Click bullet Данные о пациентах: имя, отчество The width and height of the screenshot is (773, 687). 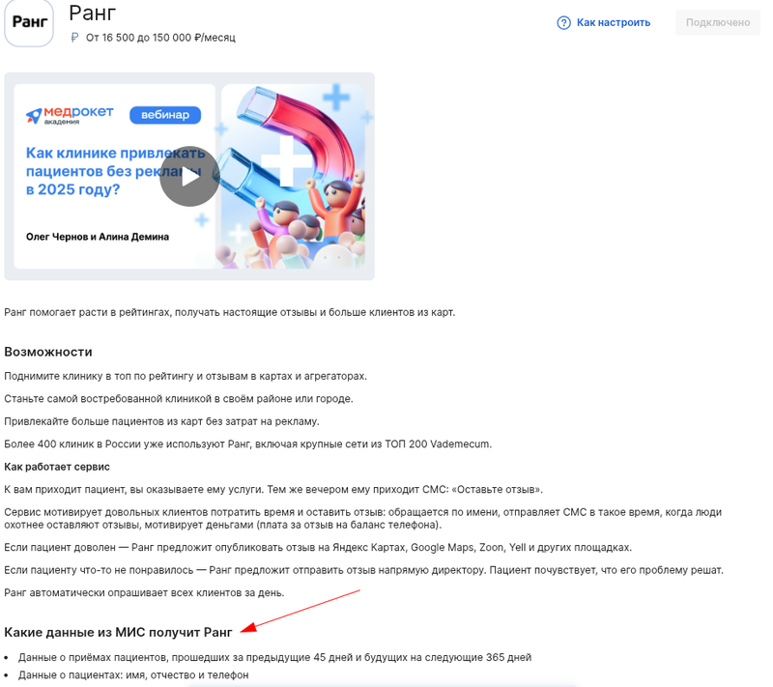133,675
